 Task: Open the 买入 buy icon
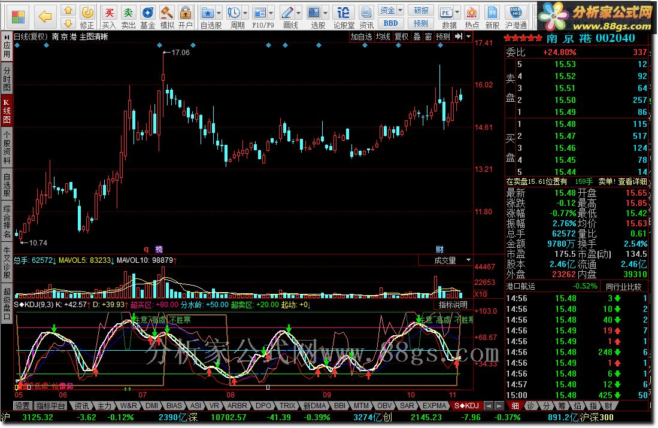click(109, 17)
